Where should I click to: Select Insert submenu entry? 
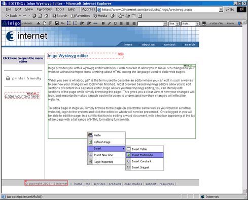107,149
